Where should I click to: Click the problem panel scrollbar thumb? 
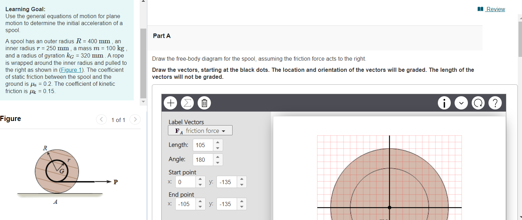[x=143, y=63]
